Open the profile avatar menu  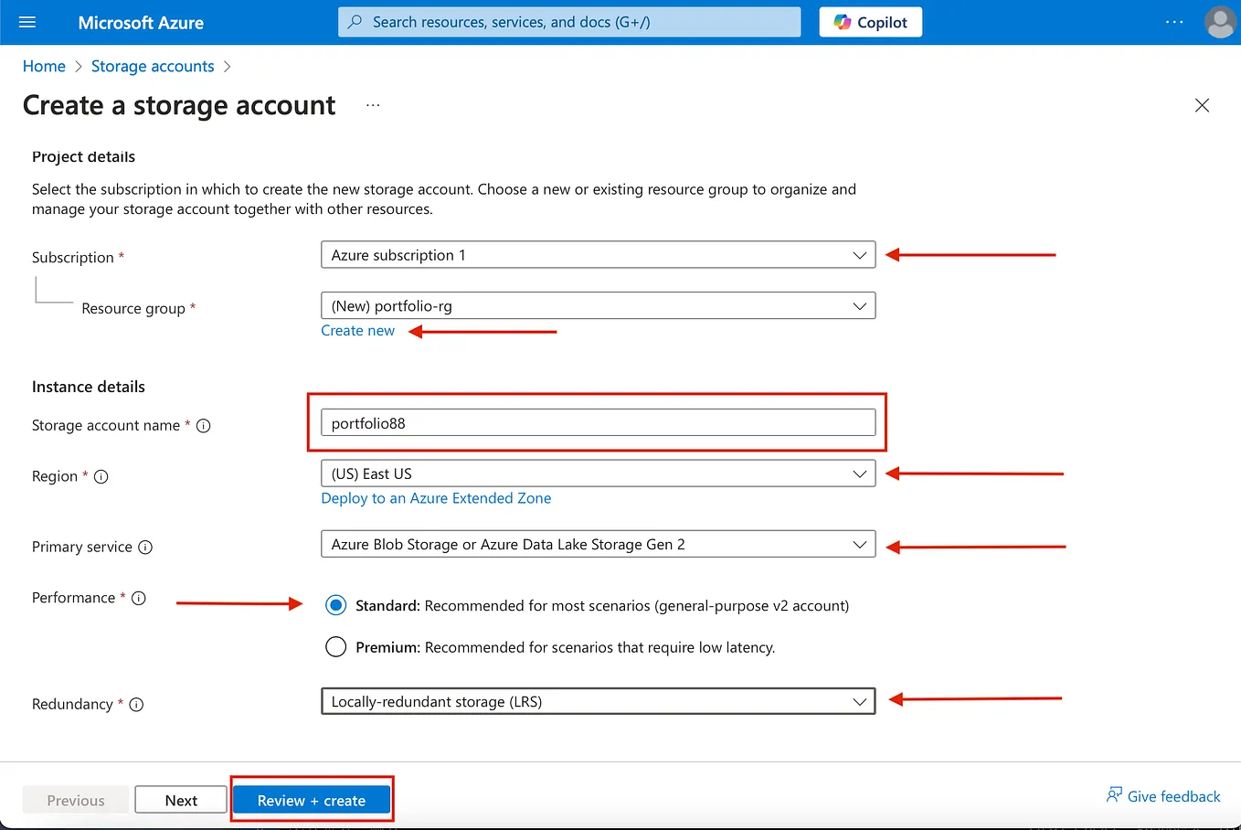coord(1220,22)
